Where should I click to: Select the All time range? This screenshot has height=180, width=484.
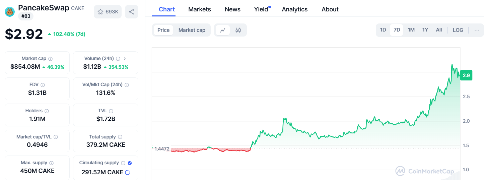click(x=439, y=30)
